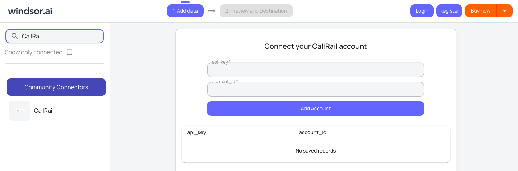Image resolution: width=518 pixels, height=171 pixels.
Task: Click the Buy now button
Action: [x=480, y=11]
